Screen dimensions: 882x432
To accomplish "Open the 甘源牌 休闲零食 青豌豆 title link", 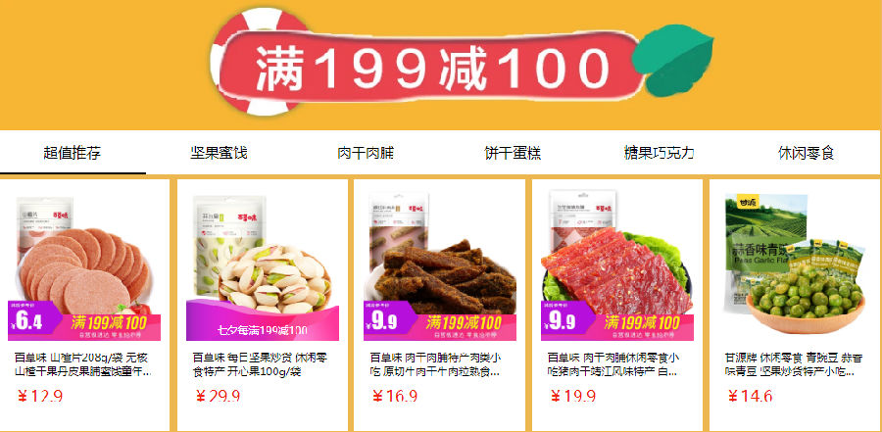I will pyautogui.click(x=794, y=364).
